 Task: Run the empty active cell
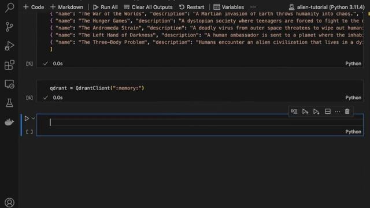[27, 118]
